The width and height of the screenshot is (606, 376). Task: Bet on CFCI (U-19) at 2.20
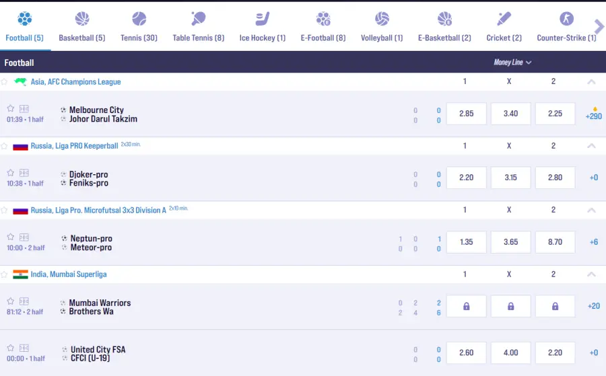pyautogui.click(x=555, y=353)
